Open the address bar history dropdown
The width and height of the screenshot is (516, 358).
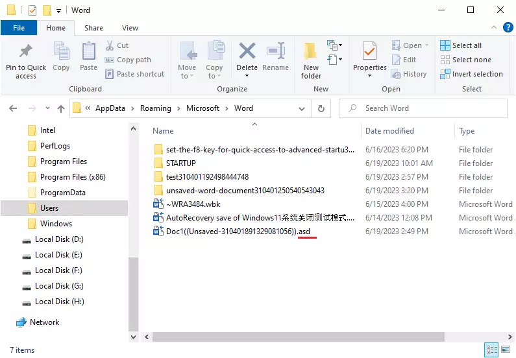click(x=303, y=109)
